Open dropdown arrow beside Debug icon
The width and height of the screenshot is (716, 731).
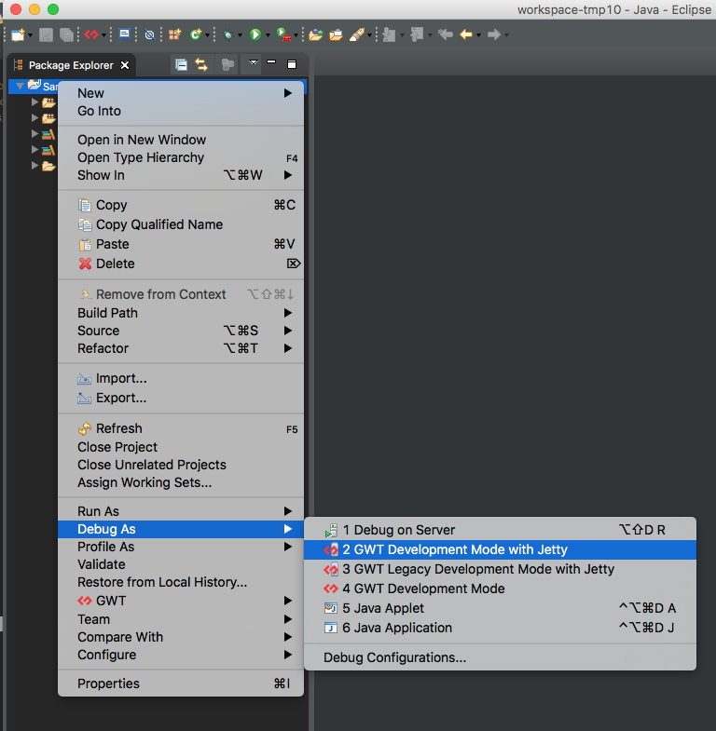point(240,35)
